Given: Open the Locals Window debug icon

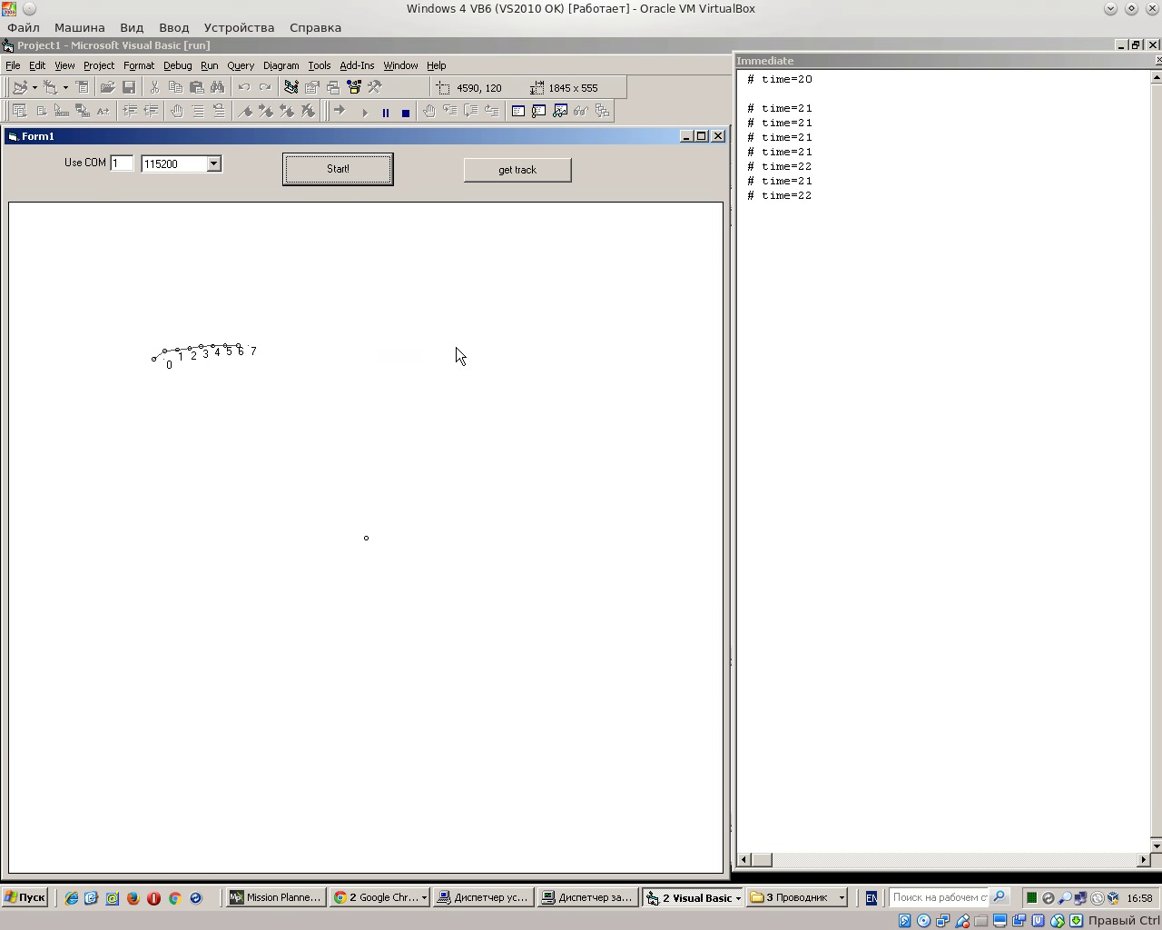Looking at the screenshot, I should (517, 112).
